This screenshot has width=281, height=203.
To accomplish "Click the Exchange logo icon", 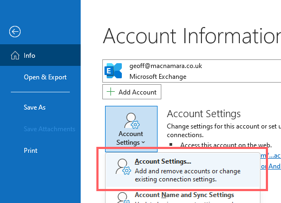I will pos(113,71).
